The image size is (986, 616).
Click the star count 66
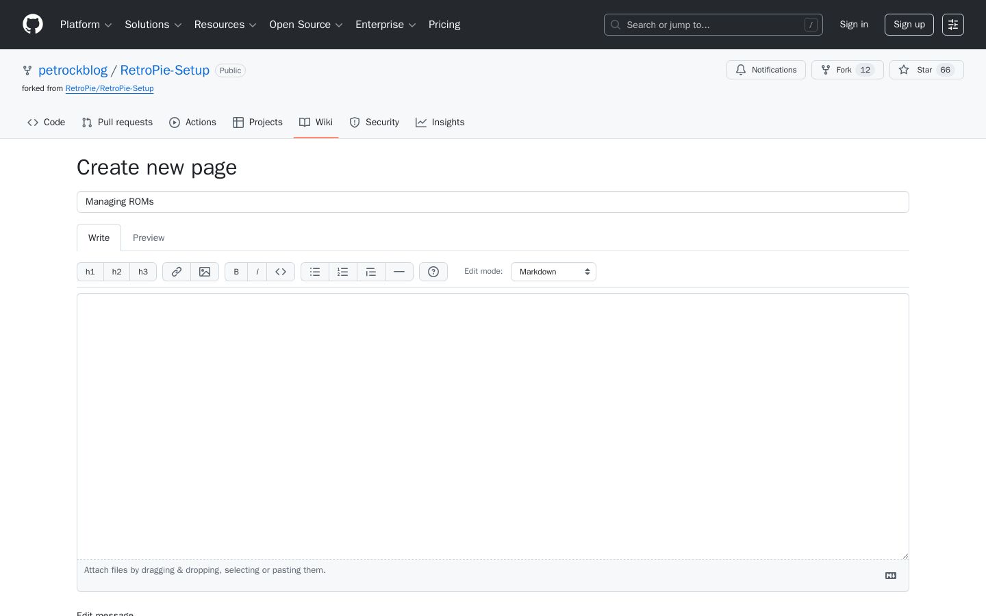(946, 70)
